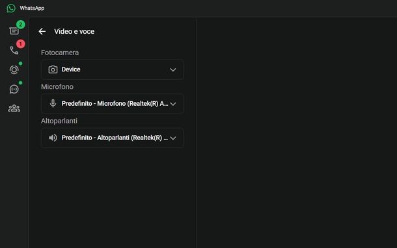The image size is (397, 248).
Task: Open the Chats tab in sidebar
Action: click(x=14, y=31)
